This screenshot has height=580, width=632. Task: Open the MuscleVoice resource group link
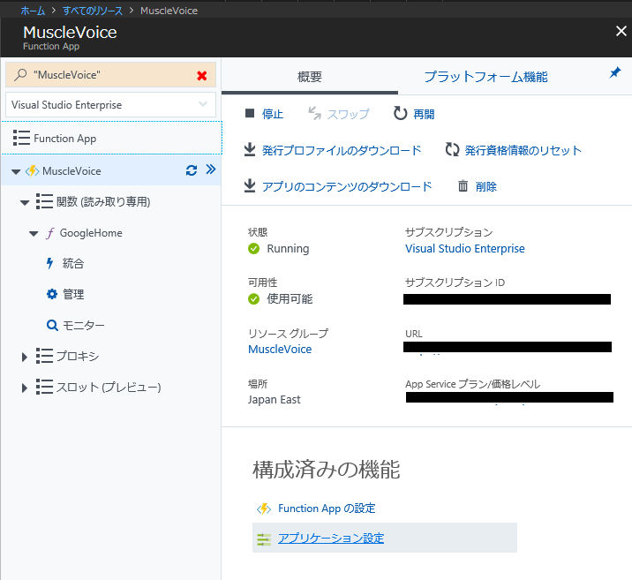280,349
